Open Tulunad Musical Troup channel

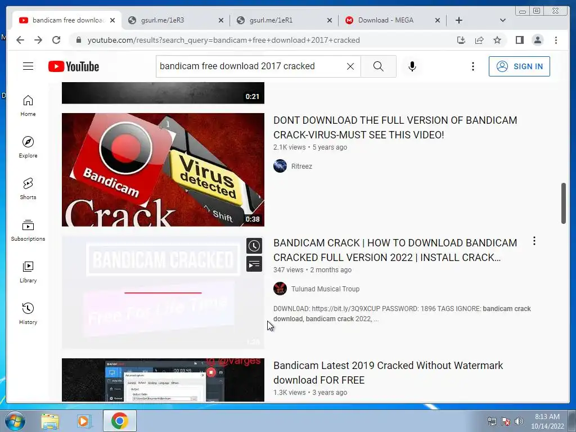(x=325, y=289)
